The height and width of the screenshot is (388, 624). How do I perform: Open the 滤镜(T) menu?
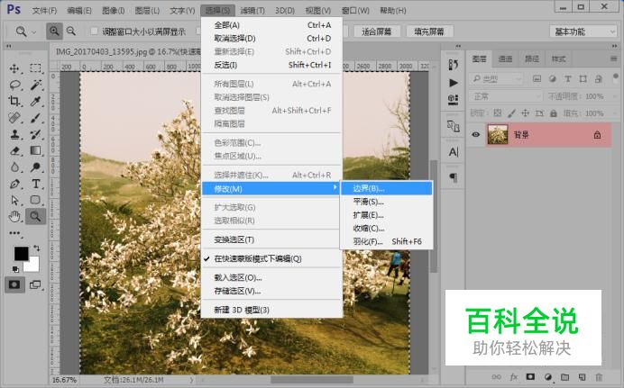click(x=252, y=10)
